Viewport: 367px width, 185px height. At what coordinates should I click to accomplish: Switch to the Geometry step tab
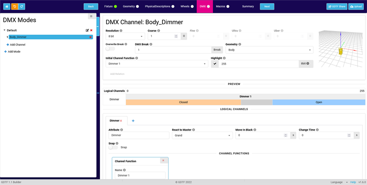tap(131, 6)
